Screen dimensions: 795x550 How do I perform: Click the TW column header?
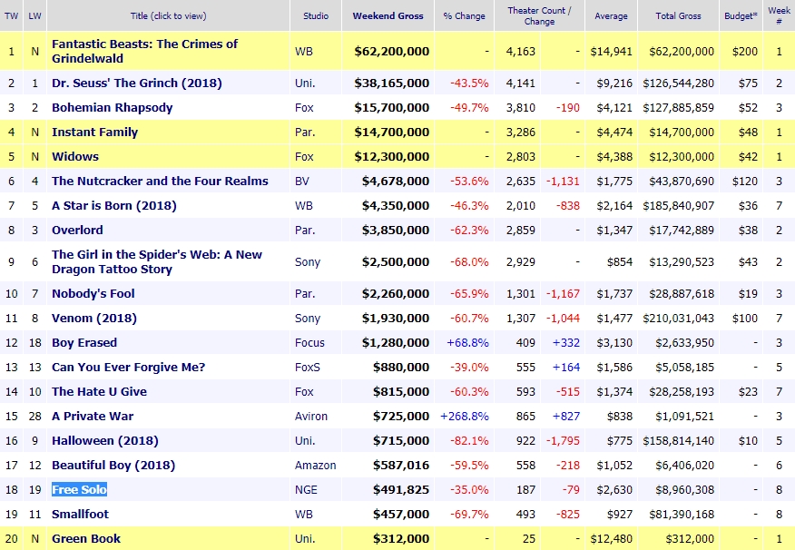[11, 15]
